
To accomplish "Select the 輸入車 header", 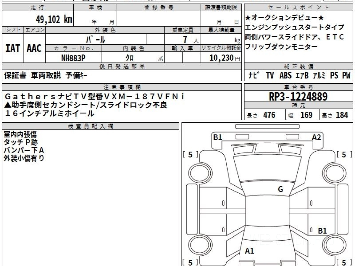I will tap(183, 48).
